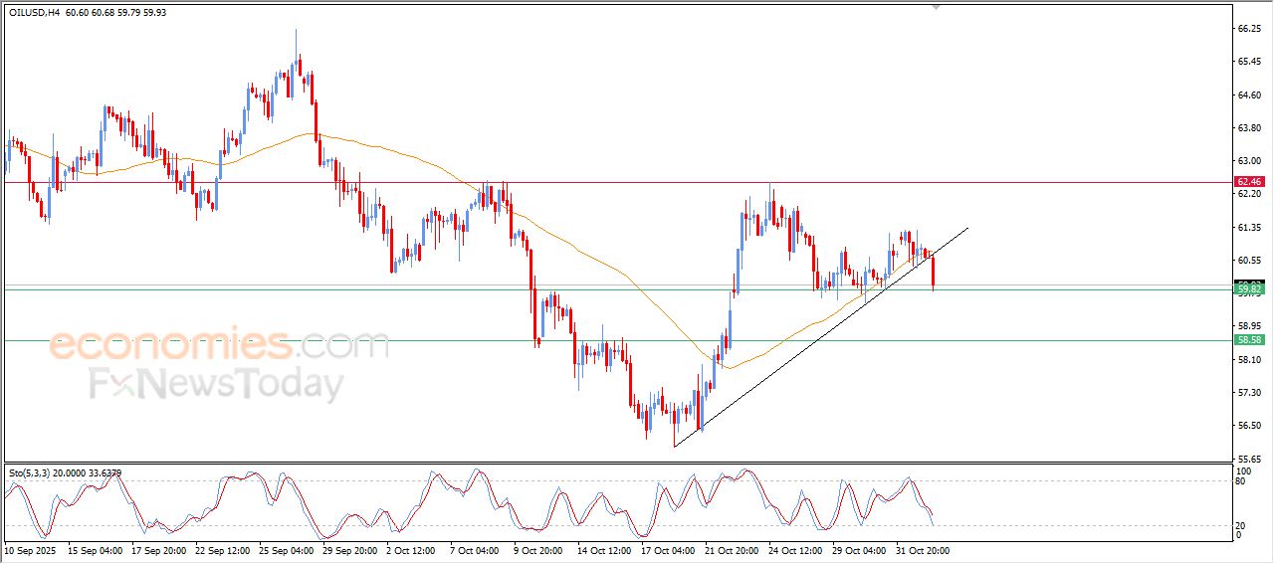Screen dimensions: 1274x564
Task: Click the green 58.58 price label
Action: tap(1248, 340)
